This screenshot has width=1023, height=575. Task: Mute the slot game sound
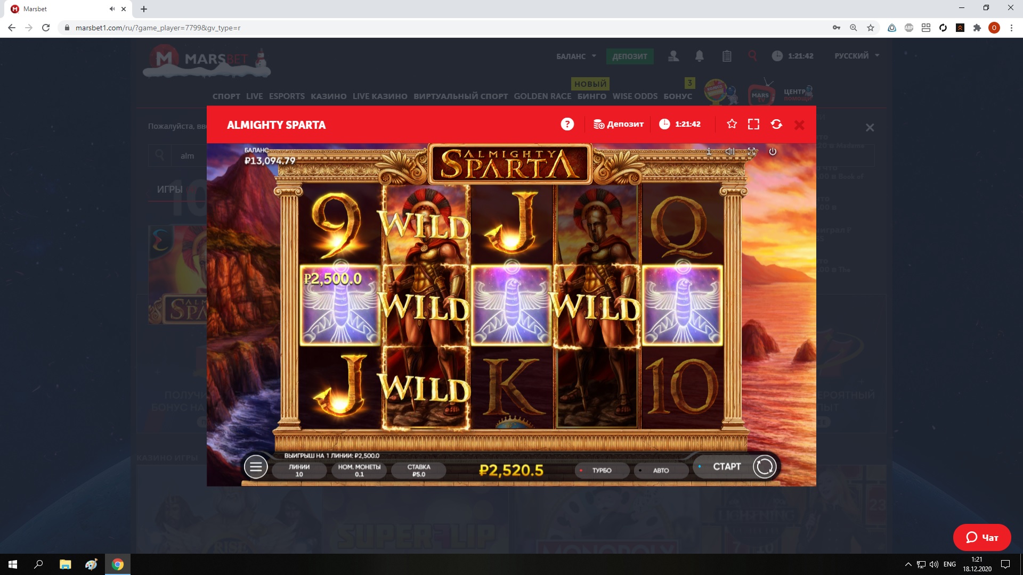pyautogui.click(x=730, y=151)
